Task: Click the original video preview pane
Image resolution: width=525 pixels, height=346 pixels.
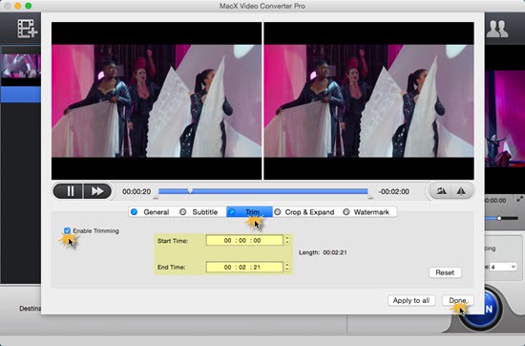Action: [157, 101]
